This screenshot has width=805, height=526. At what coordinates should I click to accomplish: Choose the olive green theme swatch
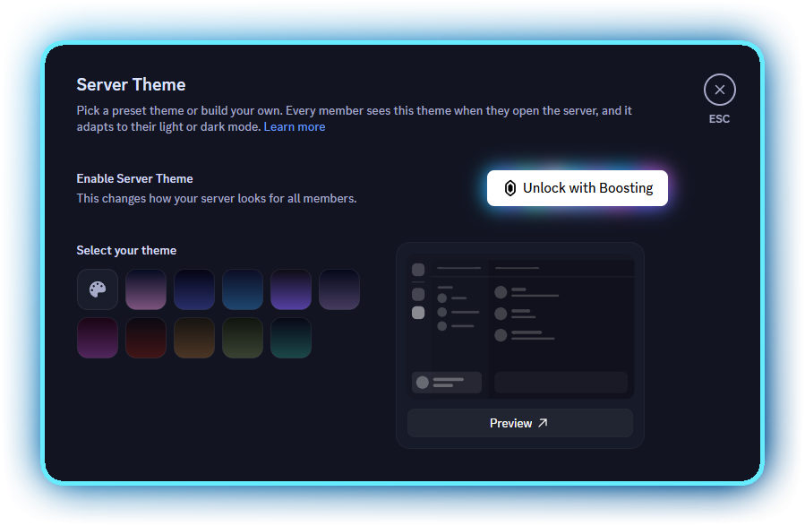click(x=243, y=338)
